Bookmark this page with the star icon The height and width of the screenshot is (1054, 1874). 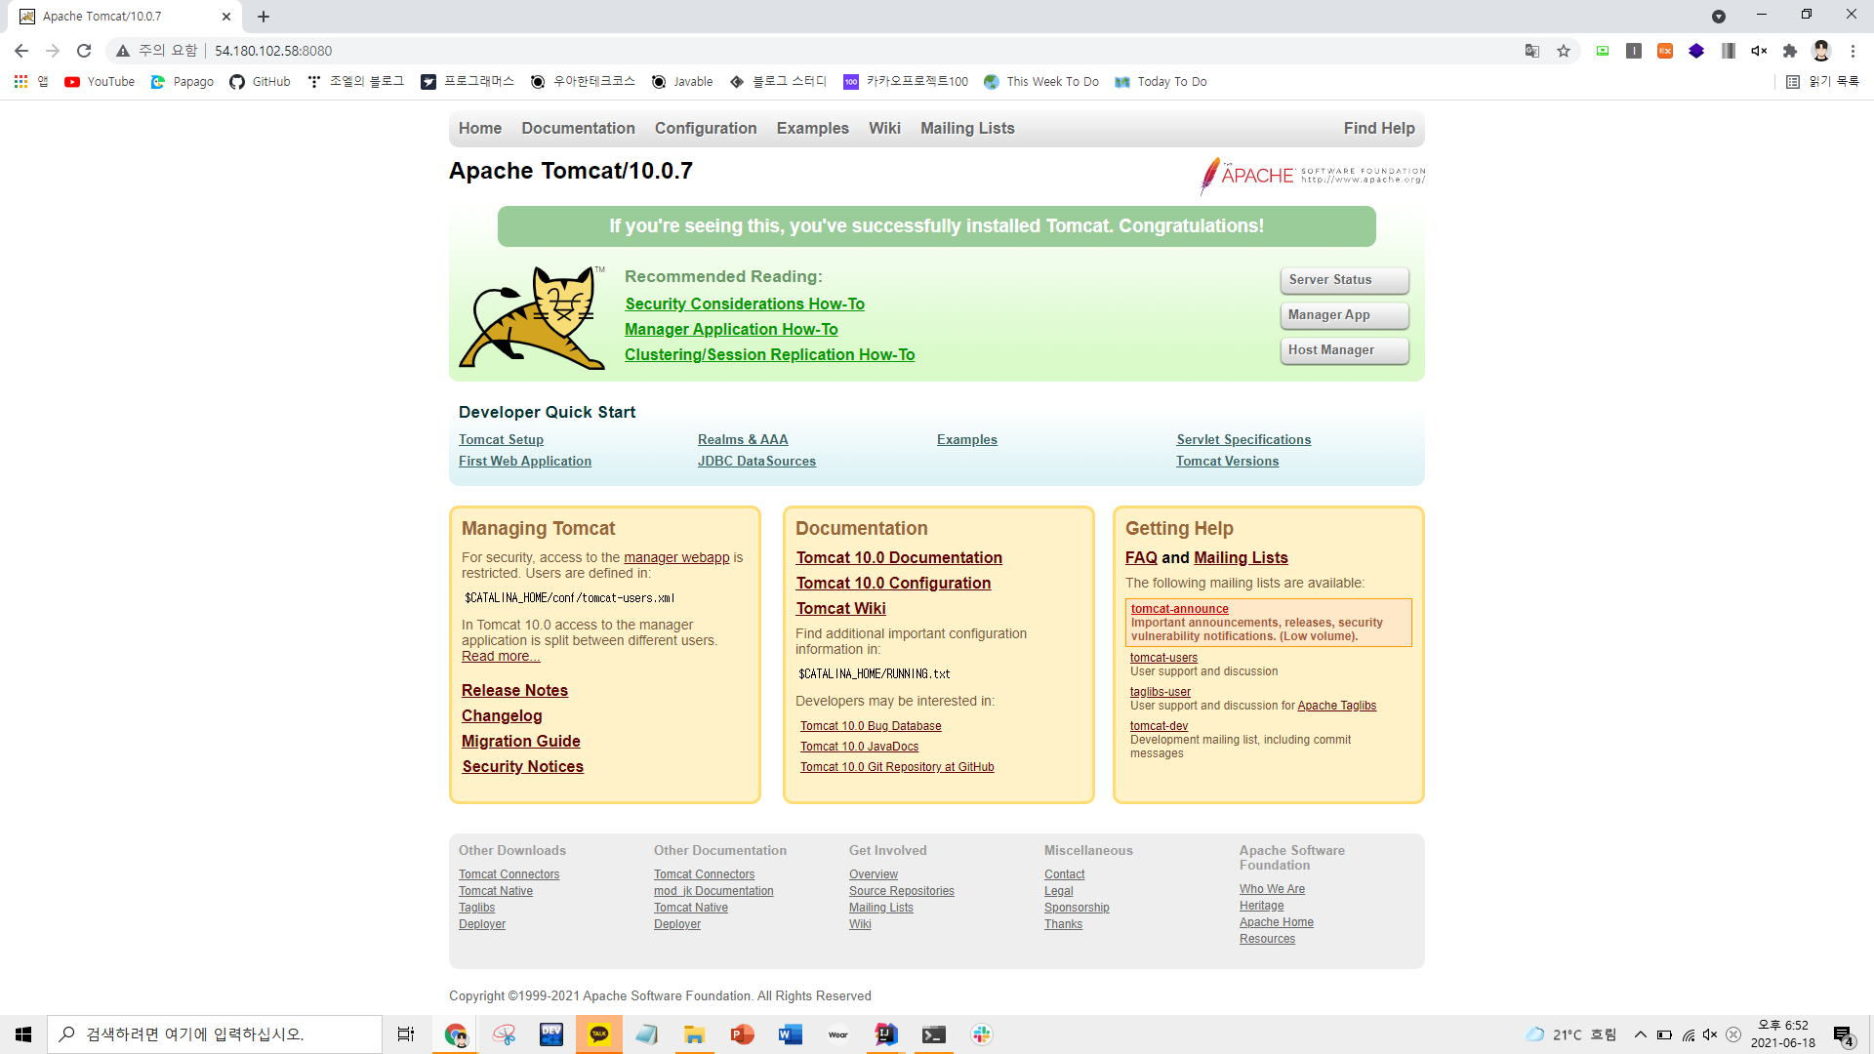1564,51
